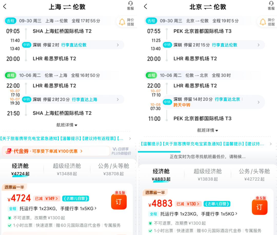Screen dimensions: 277x235
Task: Book the ¥4883 ticket with 订
Action: [x=260, y=207]
